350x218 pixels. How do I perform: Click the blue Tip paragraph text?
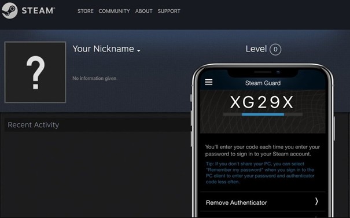point(260,173)
